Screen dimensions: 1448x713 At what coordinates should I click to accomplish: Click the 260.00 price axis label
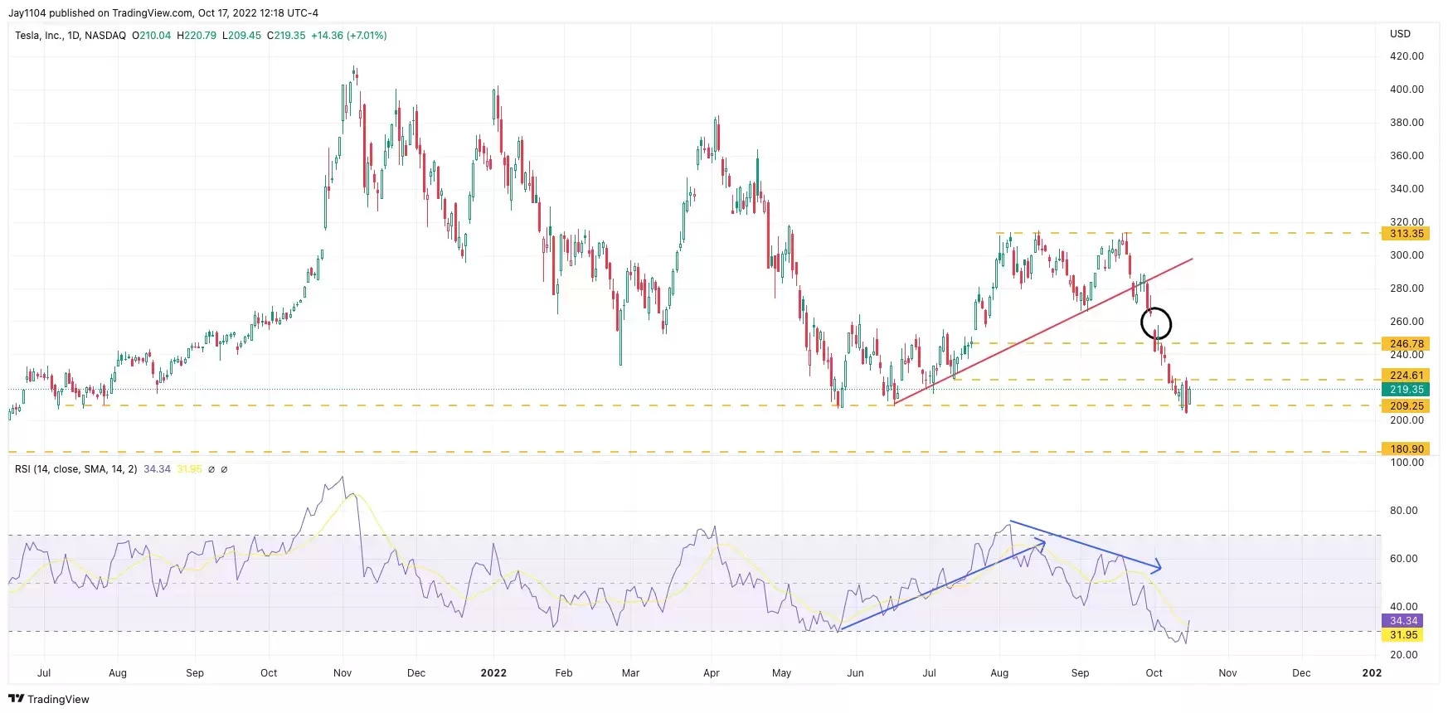pyautogui.click(x=1407, y=322)
